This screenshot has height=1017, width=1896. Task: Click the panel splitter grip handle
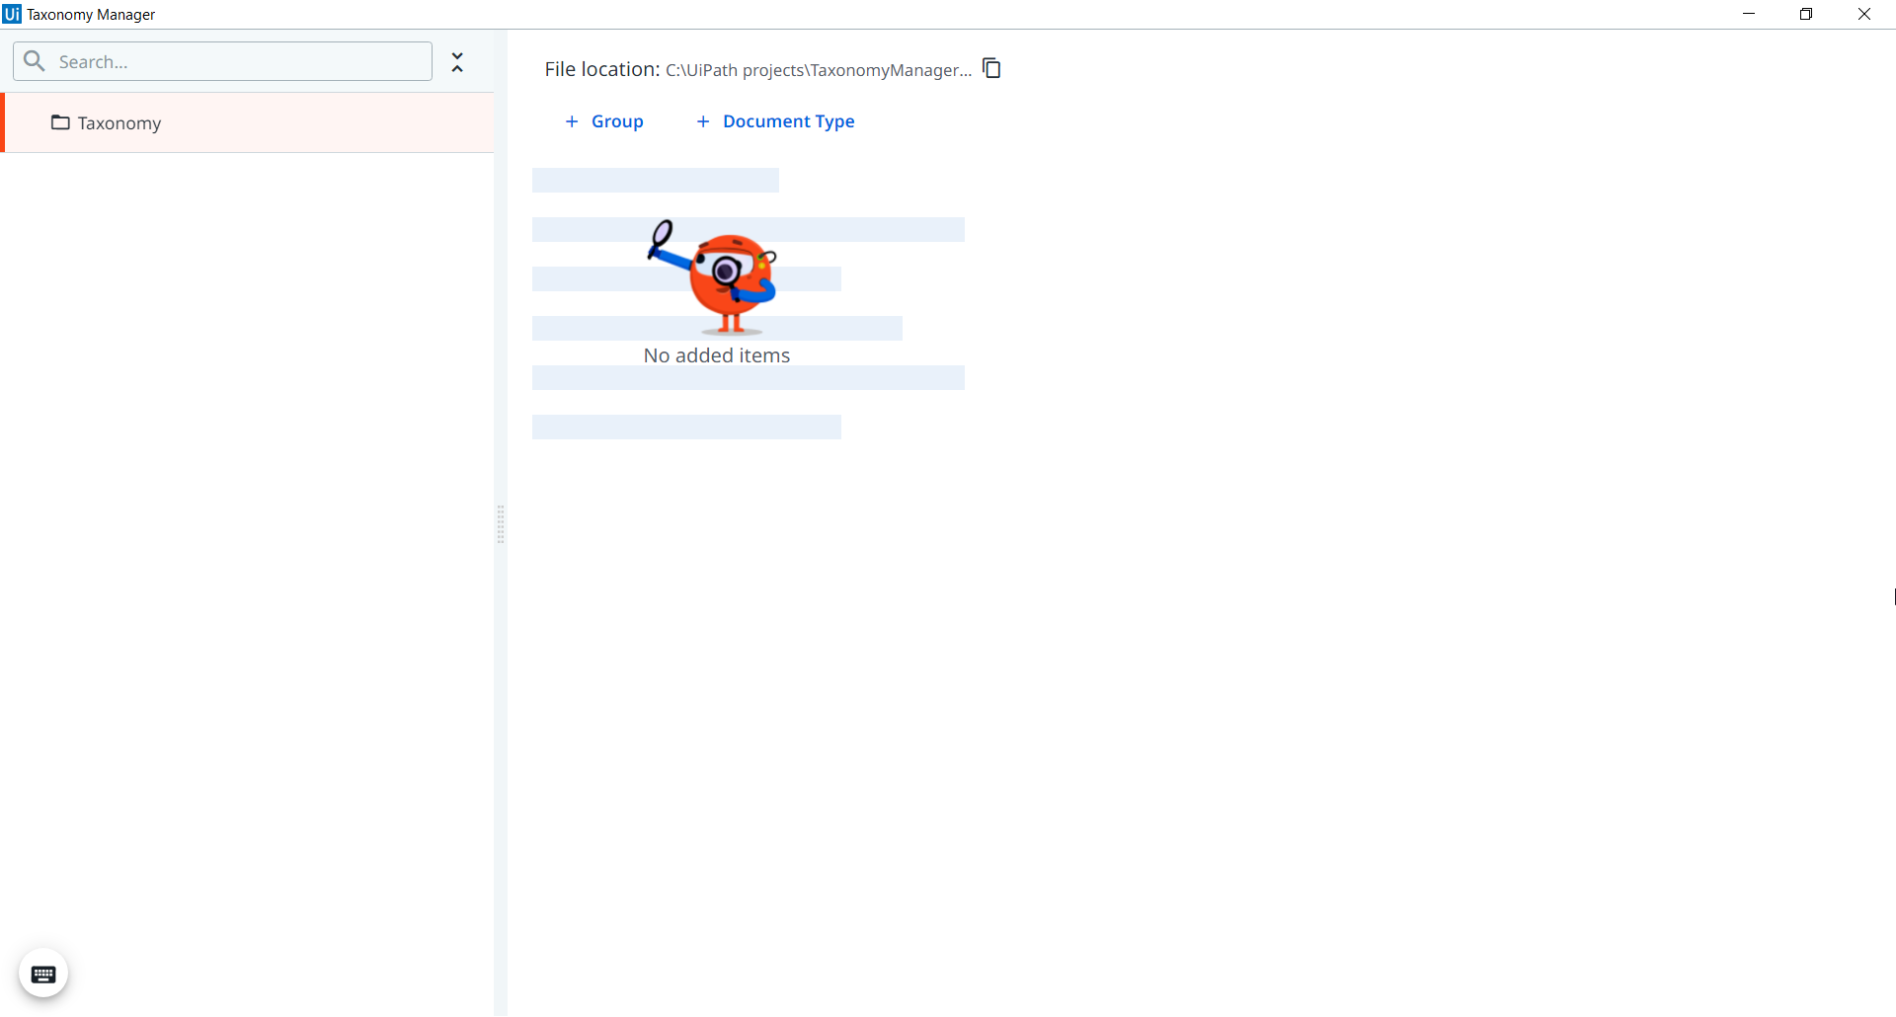[x=501, y=524]
